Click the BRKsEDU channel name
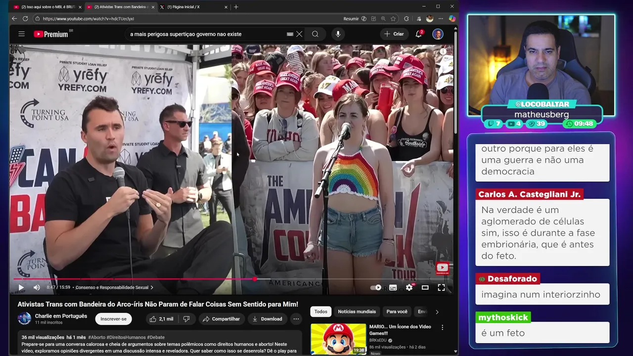Screen dimensions: 633x356 pyautogui.click(x=378, y=341)
